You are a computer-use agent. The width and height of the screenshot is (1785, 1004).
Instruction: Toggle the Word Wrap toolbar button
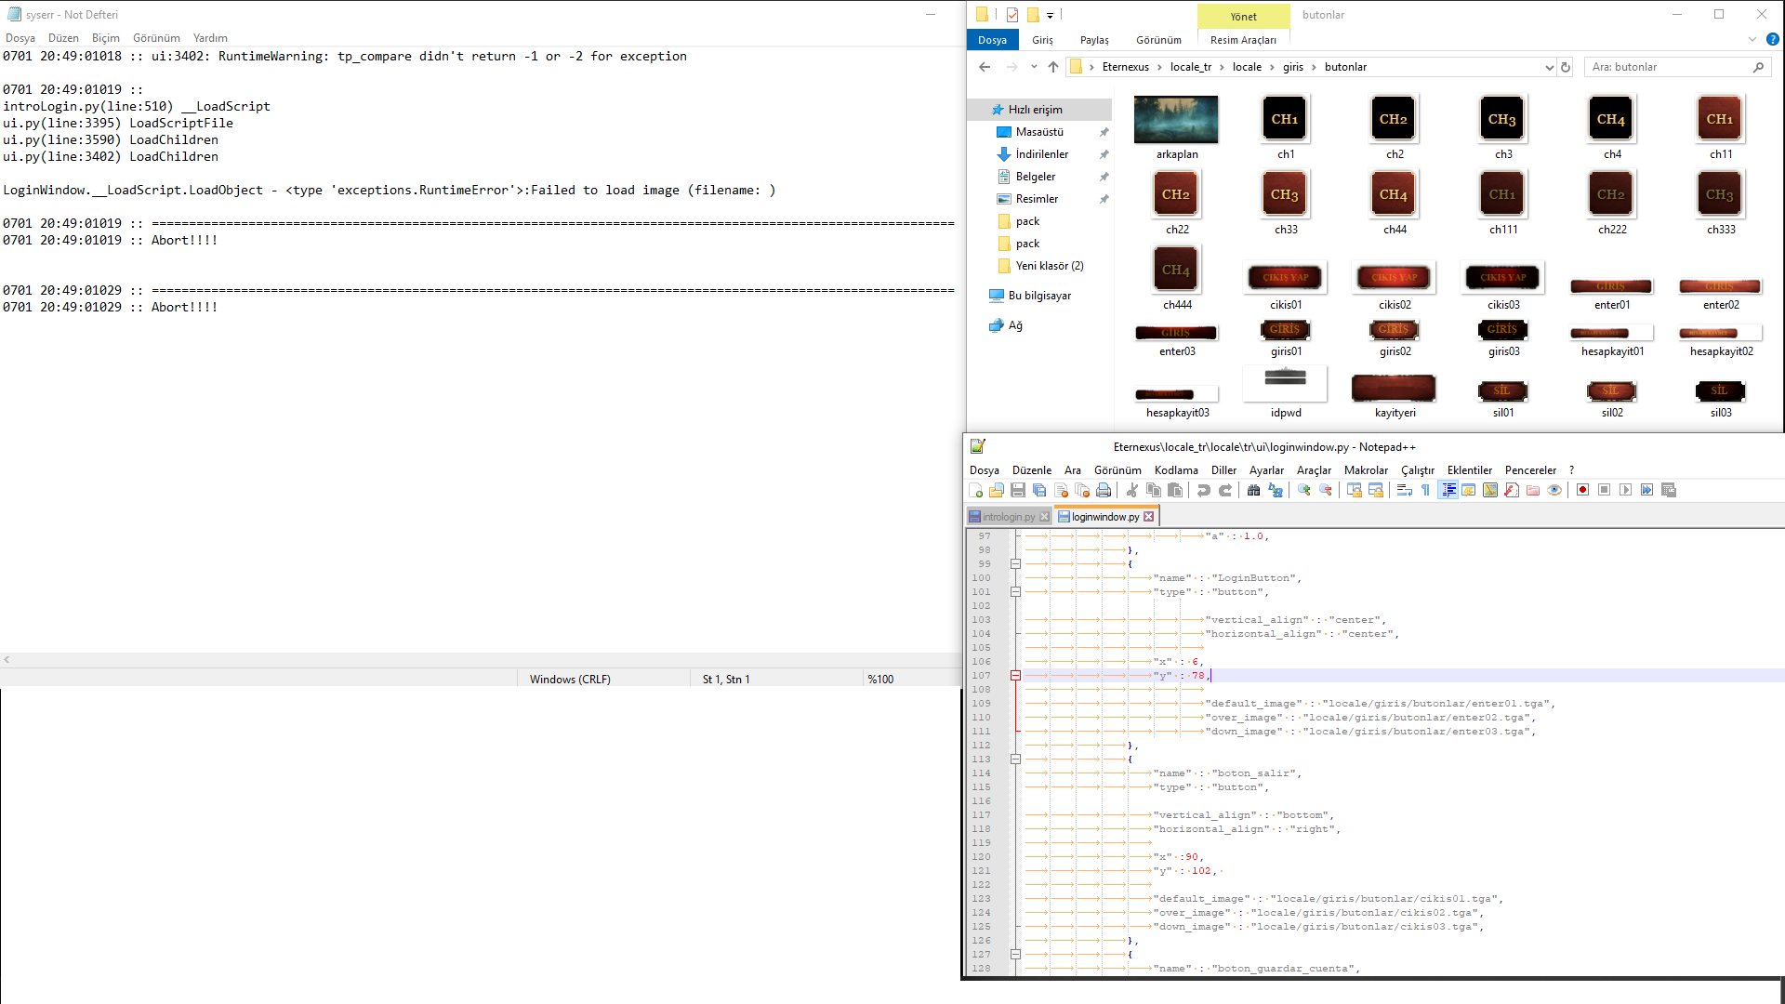[x=1405, y=490]
